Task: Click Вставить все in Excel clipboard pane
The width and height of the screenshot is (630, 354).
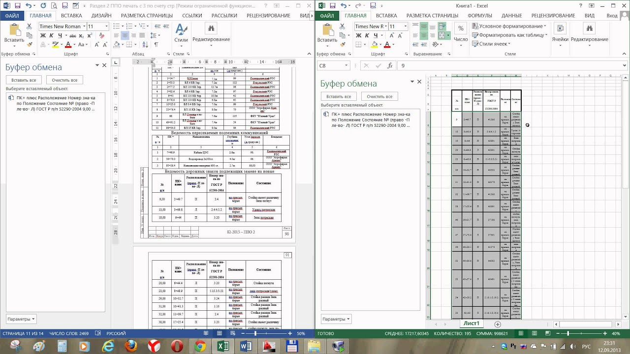Action: [x=339, y=96]
